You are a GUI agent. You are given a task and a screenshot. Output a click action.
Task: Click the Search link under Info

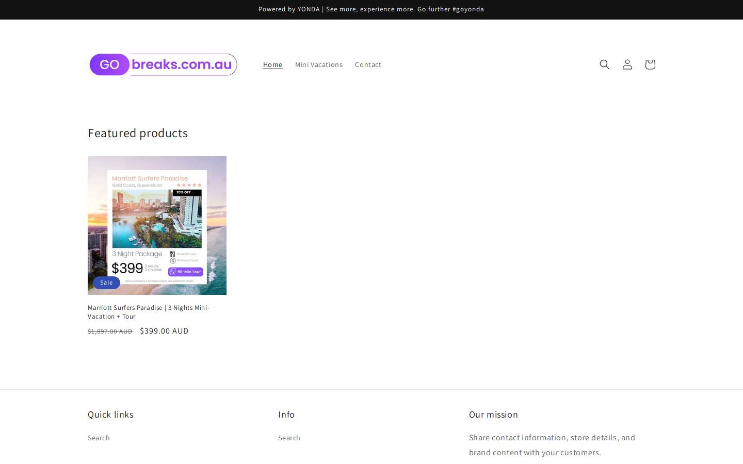click(x=289, y=438)
